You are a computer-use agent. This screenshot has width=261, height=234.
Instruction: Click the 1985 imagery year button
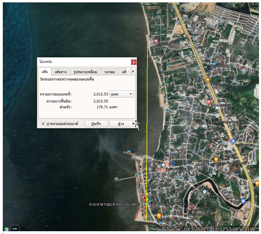14,229
